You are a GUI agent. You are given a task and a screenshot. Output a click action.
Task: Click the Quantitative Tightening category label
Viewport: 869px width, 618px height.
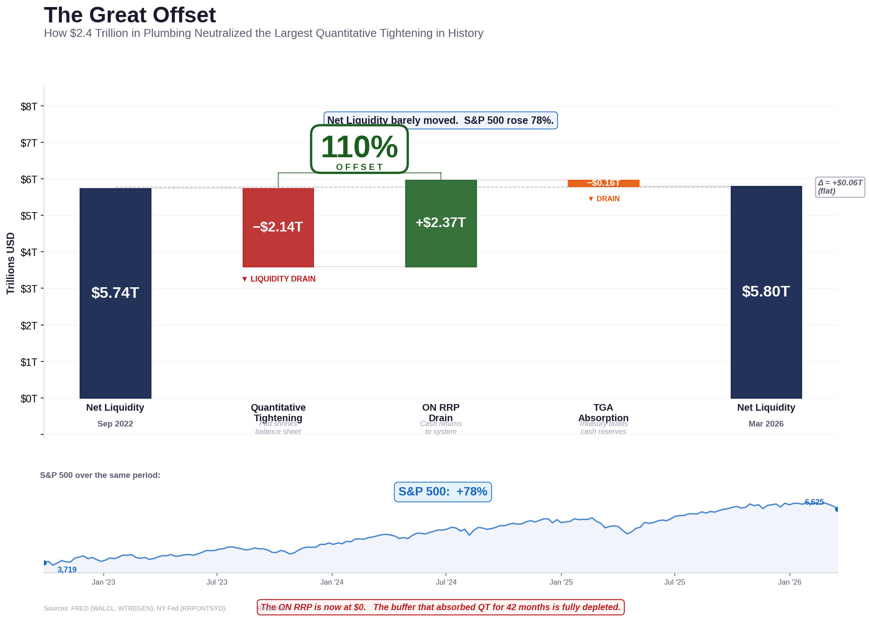278,412
